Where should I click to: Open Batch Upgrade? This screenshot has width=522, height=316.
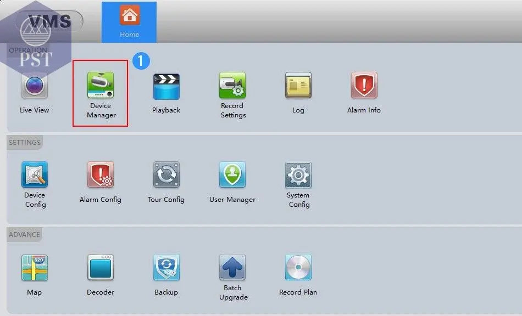click(232, 267)
